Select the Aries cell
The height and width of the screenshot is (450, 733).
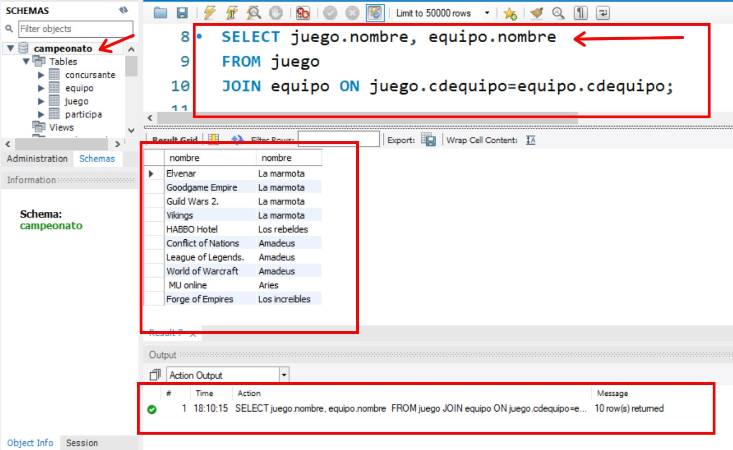tap(289, 285)
